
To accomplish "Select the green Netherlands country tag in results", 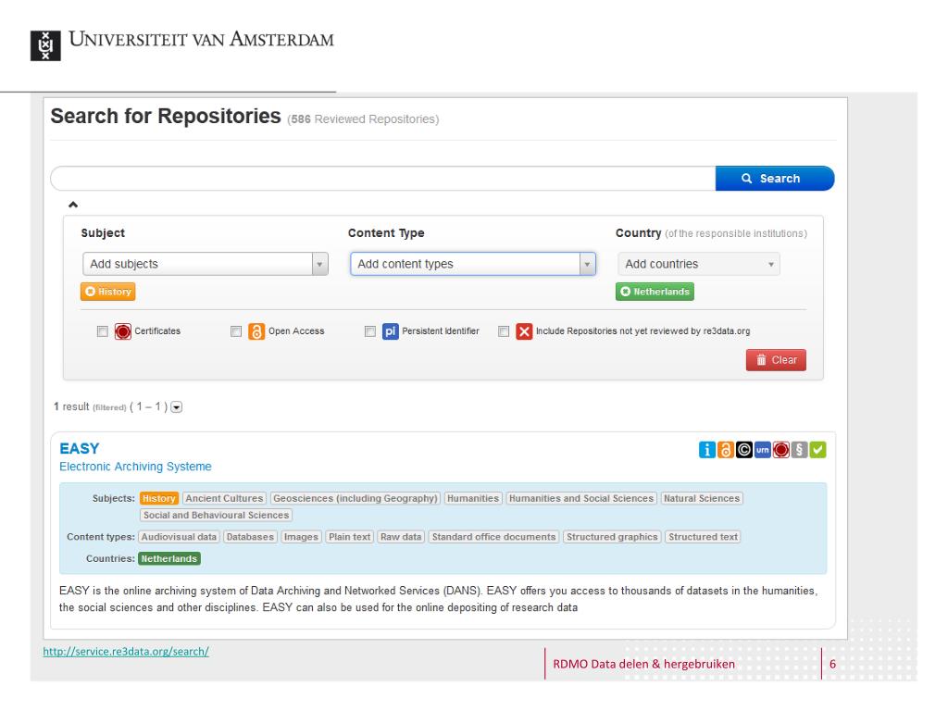I will pos(169,558).
